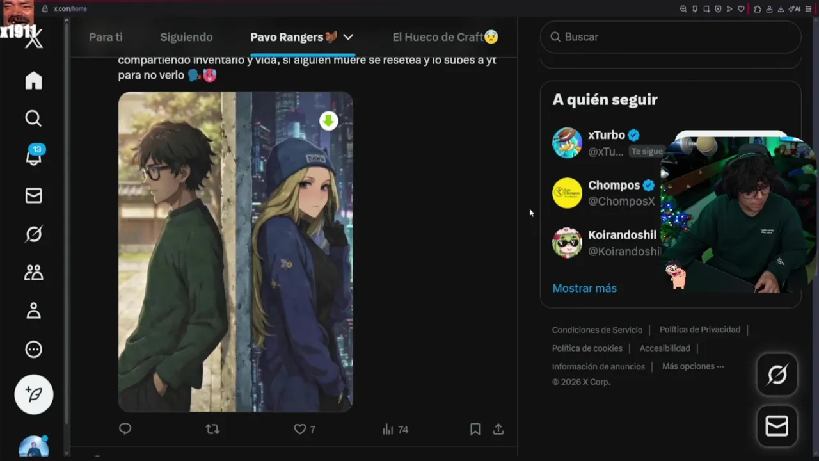Open xTurbo account name link
The height and width of the screenshot is (461, 819).
tap(606, 135)
